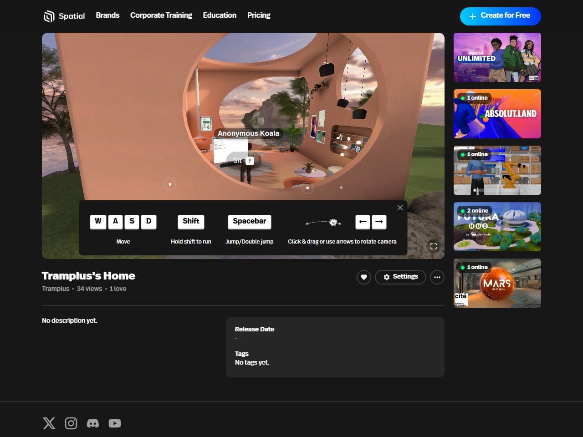Love this space with heart icon
Screen dimensions: 583x437
coord(364,277)
